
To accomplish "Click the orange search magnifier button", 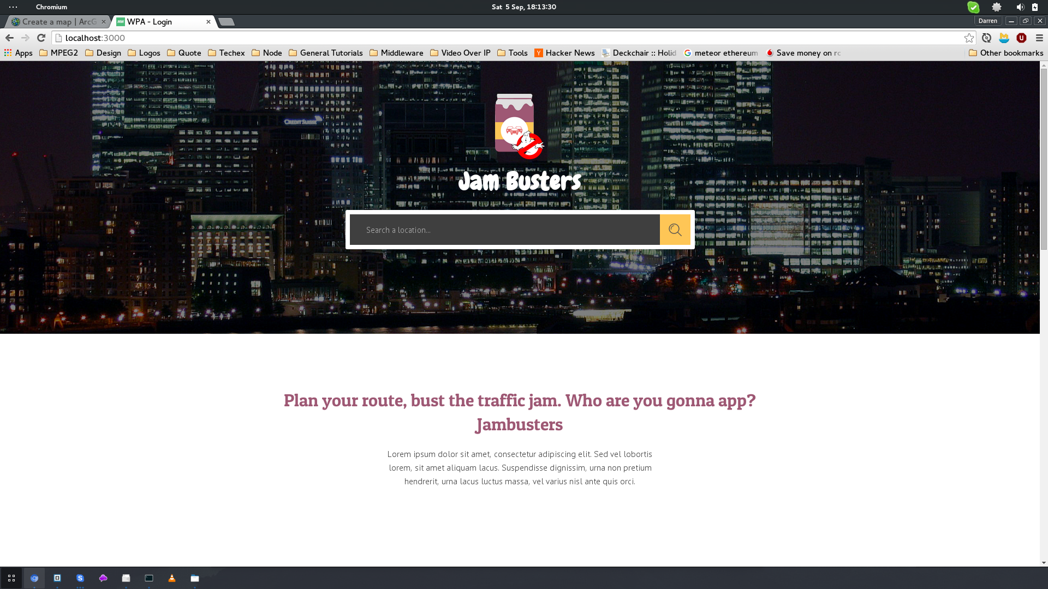I will click(x=675, y=230).
